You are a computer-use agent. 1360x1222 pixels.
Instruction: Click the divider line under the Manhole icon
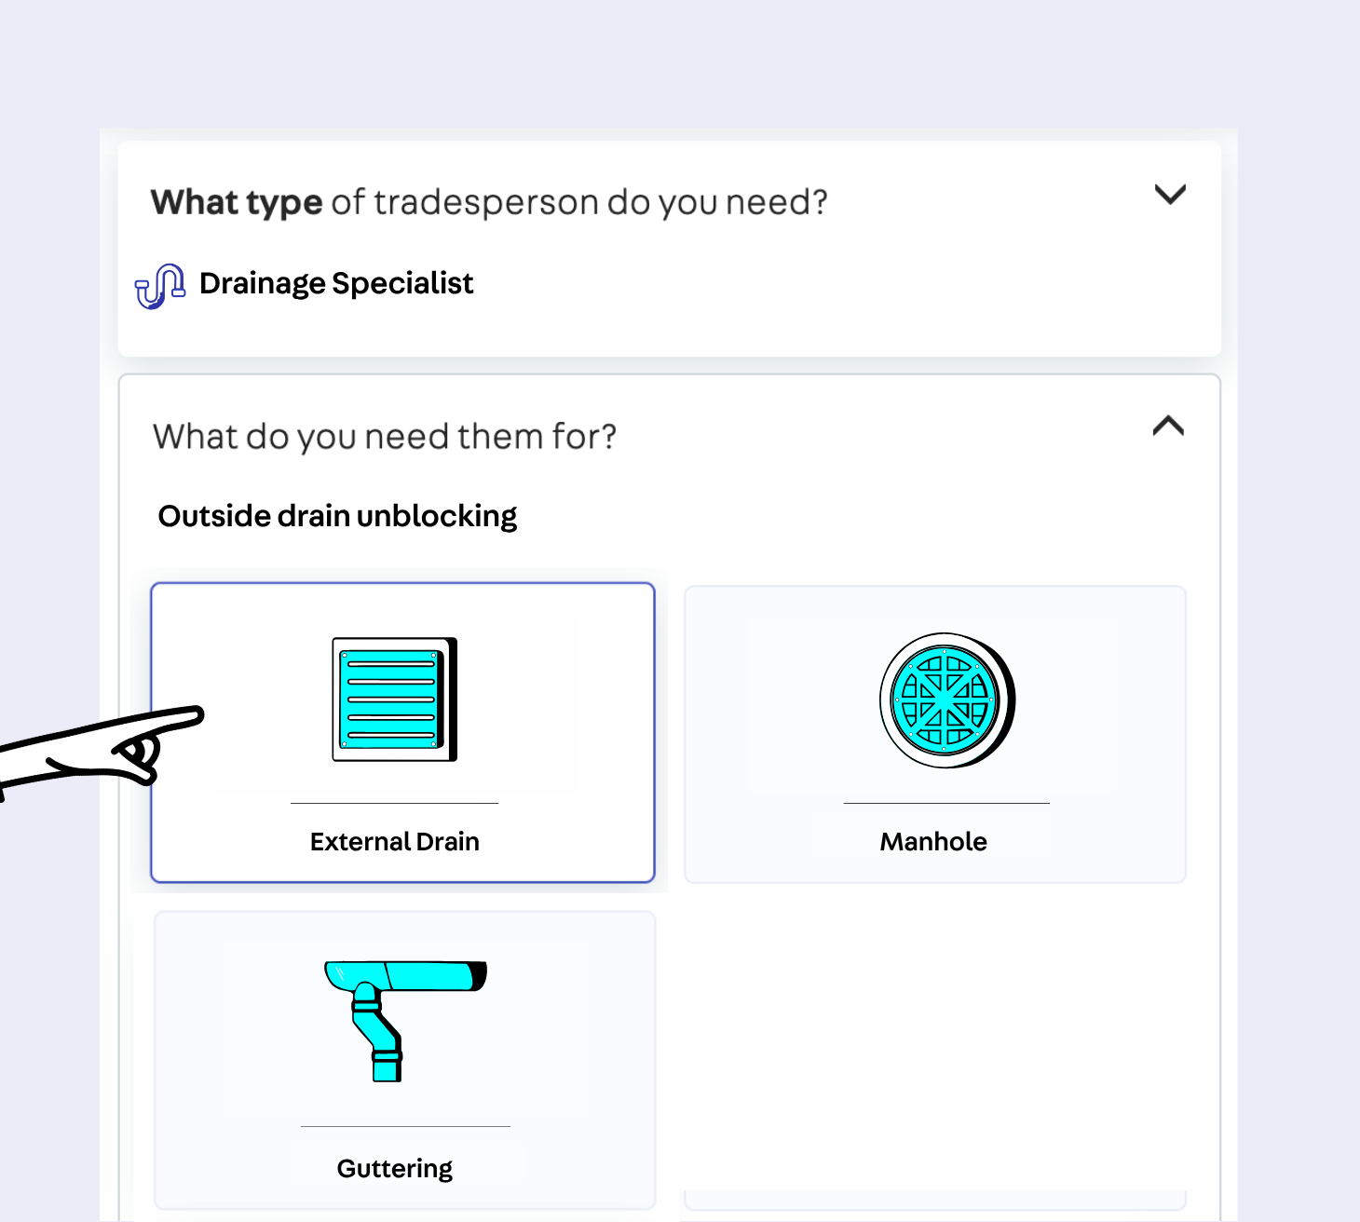946,803
